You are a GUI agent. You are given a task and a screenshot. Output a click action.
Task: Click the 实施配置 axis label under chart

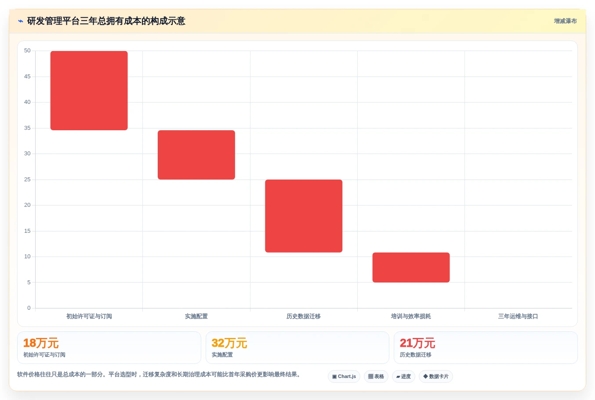click(196, 316)
